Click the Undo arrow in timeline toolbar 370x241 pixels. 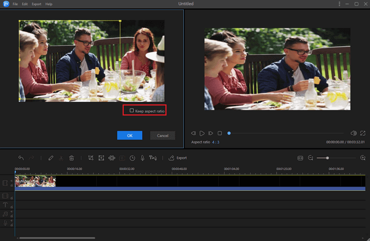[21, 158]
